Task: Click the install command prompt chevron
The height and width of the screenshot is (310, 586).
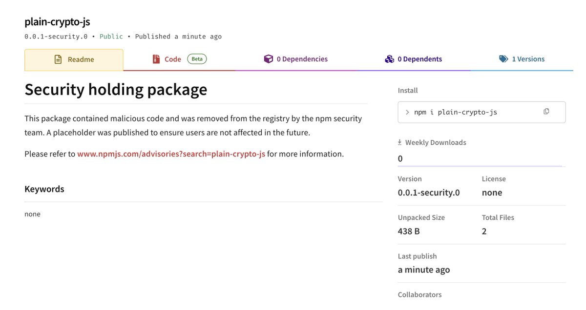Action: click(x=408, y=112)
